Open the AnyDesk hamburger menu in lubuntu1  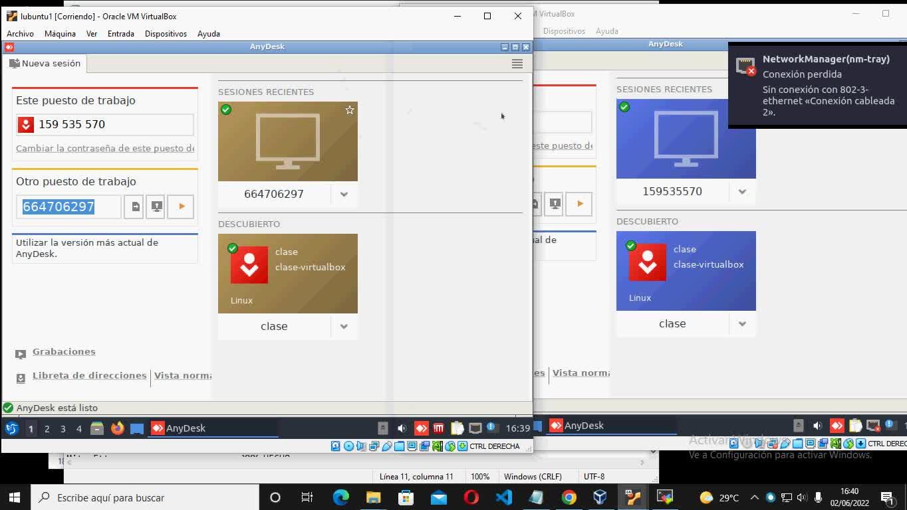click(x=517, y=64)
